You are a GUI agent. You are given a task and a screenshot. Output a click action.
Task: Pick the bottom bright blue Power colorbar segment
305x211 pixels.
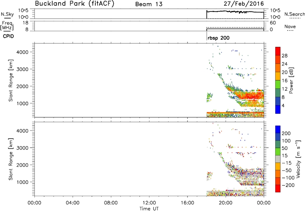[x=278, y=109]
